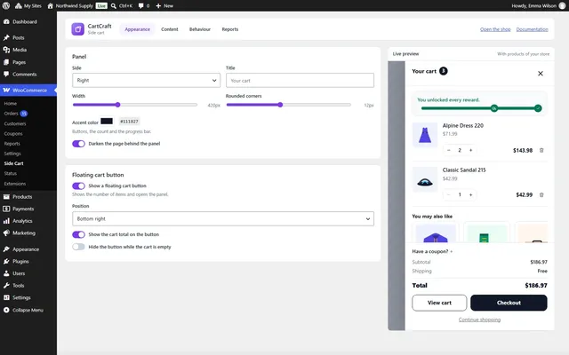Screen dimensions: 569x355
Task: Remove Classic Sandal 215 with trash icon
Action: click(x=541, y=195)
